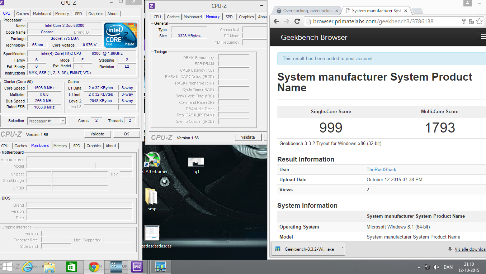The height and width of the screenshot is (274, 486).
Task: Open a new Chrome tab
Action: click(x=418, y=11)
